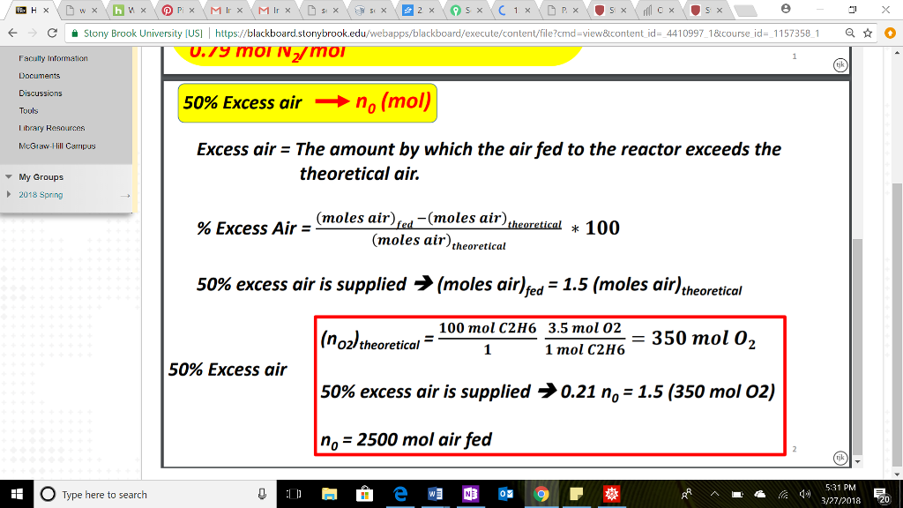The width and height of the screenshot is (903, 508).
Task: Open OneNote from the taskbar
Action: (470, 494)
